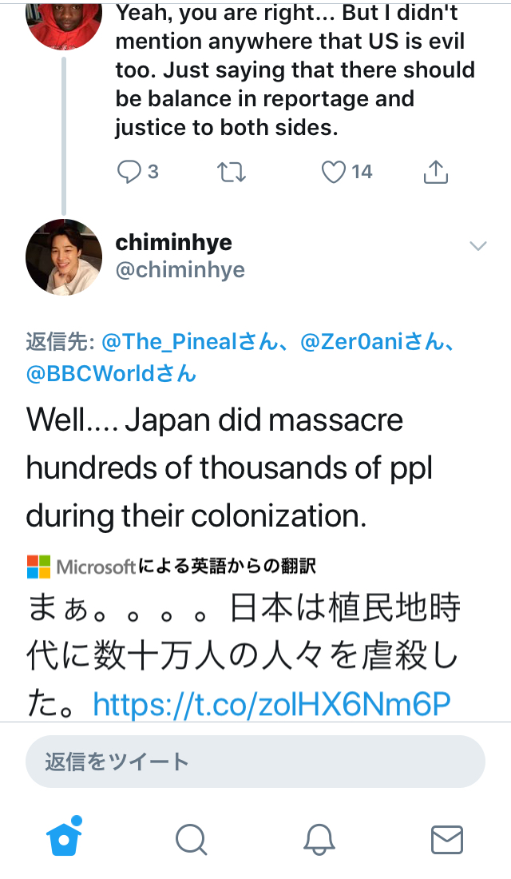Screen dimensions: 511x879
Task: Tap the reply to tweet input field
Action: click(x=255, y=762)
